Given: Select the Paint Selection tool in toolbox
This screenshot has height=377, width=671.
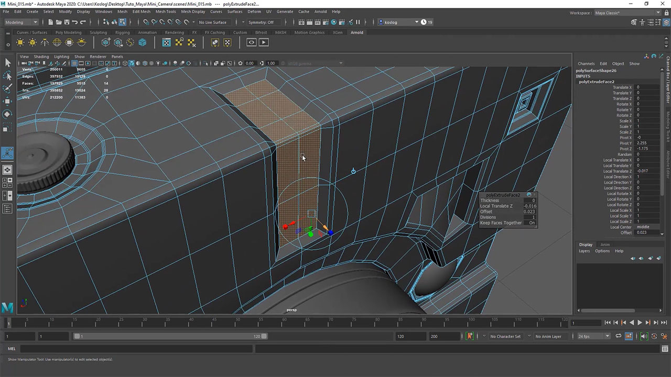Looking at the screenshot, I should tap(7, 88).
